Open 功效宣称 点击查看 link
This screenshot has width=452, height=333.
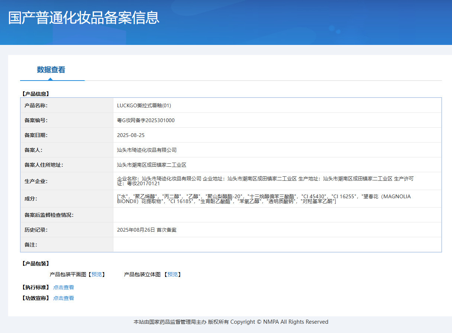(64, 298)
